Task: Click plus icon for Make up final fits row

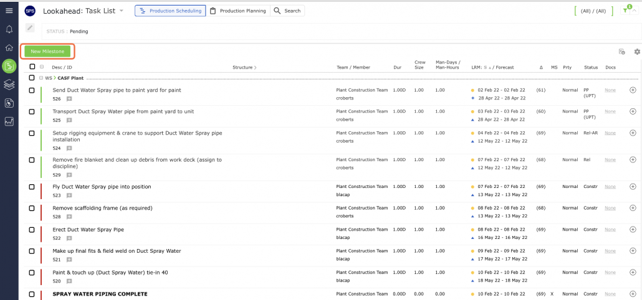Action: [633, 251]
